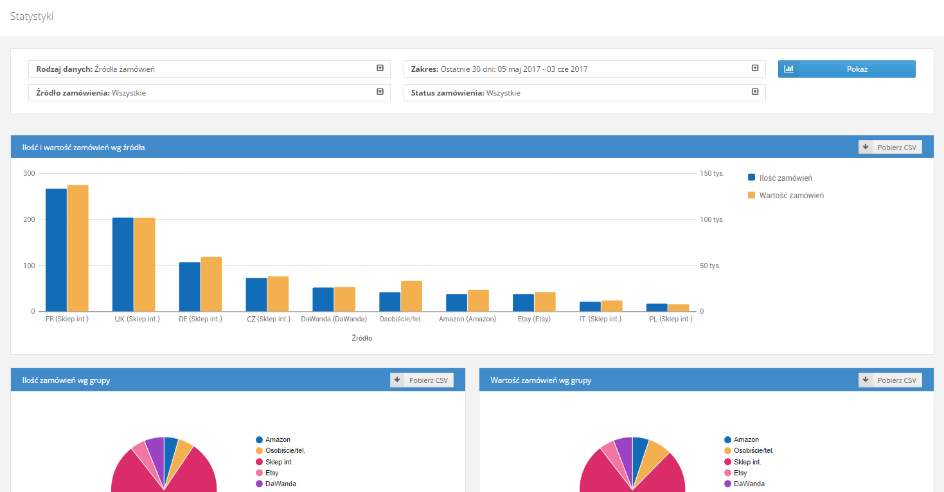Click the 'Ilość zamówień wg grupy' heading

pos(66,380)
